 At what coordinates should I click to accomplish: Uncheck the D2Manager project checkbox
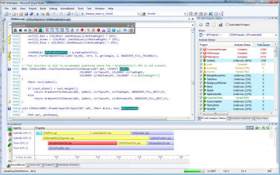click(x=201, y=53)
